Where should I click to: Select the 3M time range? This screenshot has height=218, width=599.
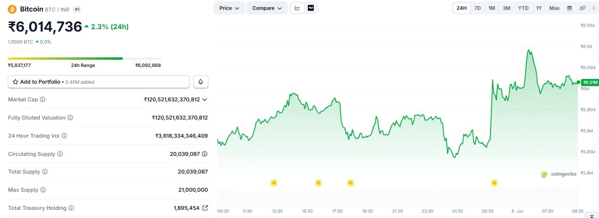(506, 8)
